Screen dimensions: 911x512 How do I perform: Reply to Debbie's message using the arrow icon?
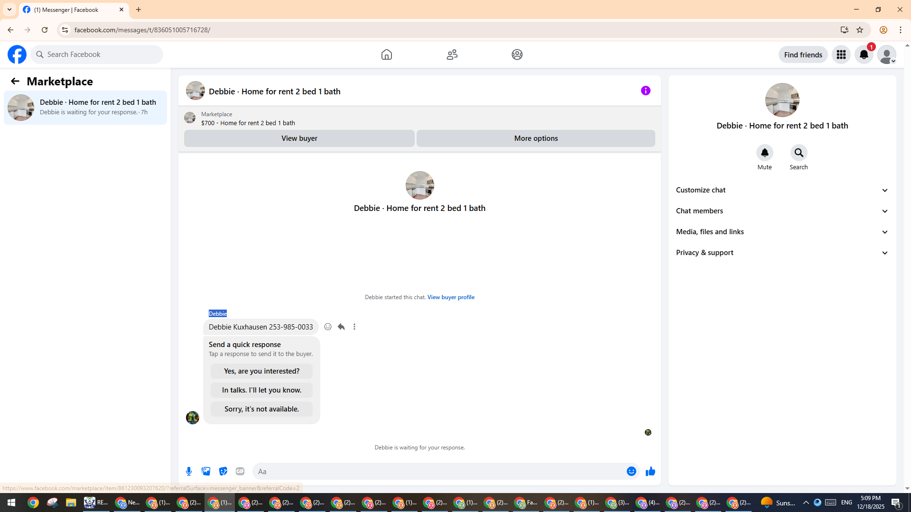(x=341, y=327)
